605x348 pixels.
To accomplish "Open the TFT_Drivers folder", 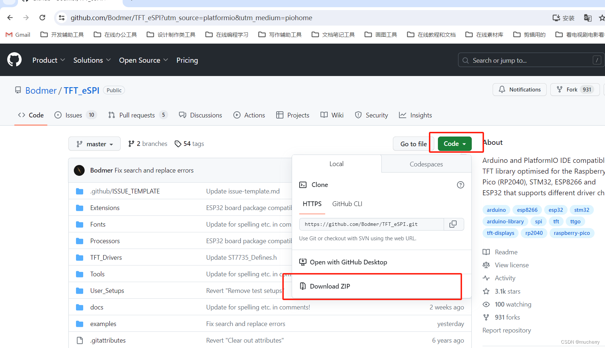I will 106,258.
